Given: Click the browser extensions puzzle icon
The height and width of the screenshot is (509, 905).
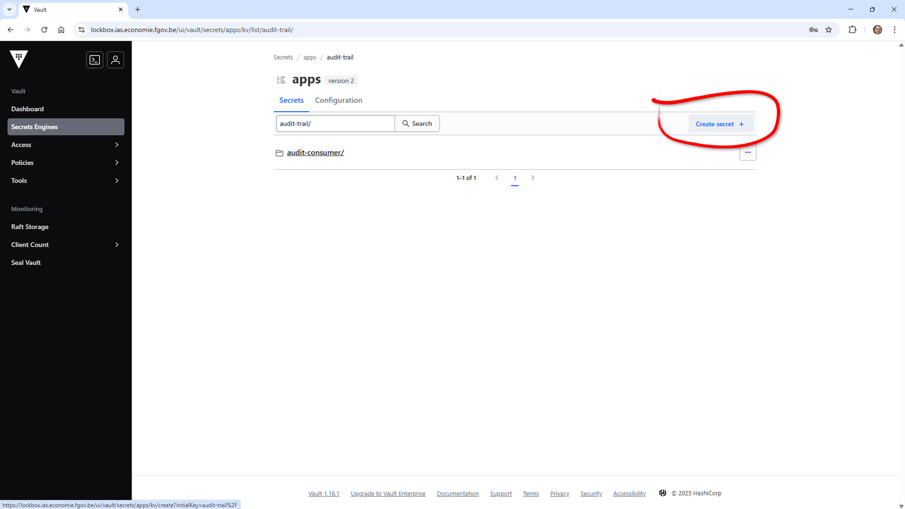Looking at the screenshot, I should pyautogui.click(x=853, y=30).
